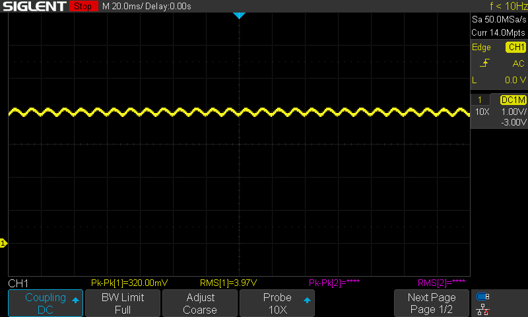The height and width of the screenshot is (317, 528).
Task: Open the Probe 10X dropdown
Action: click(277, 303)
